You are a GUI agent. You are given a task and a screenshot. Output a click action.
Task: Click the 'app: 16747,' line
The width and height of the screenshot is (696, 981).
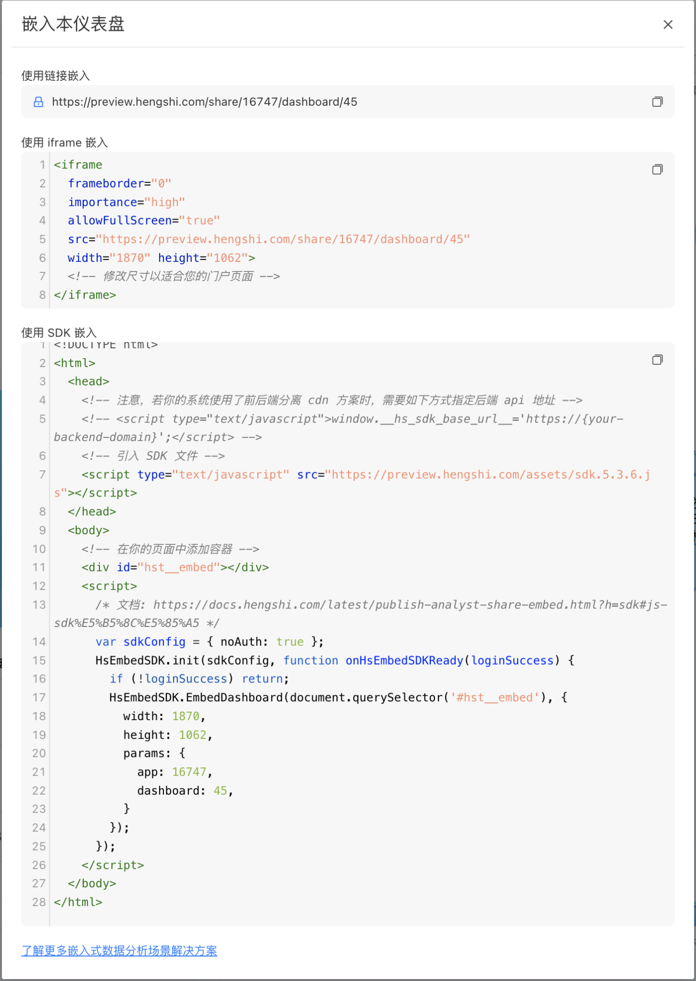tap(175, 772)
